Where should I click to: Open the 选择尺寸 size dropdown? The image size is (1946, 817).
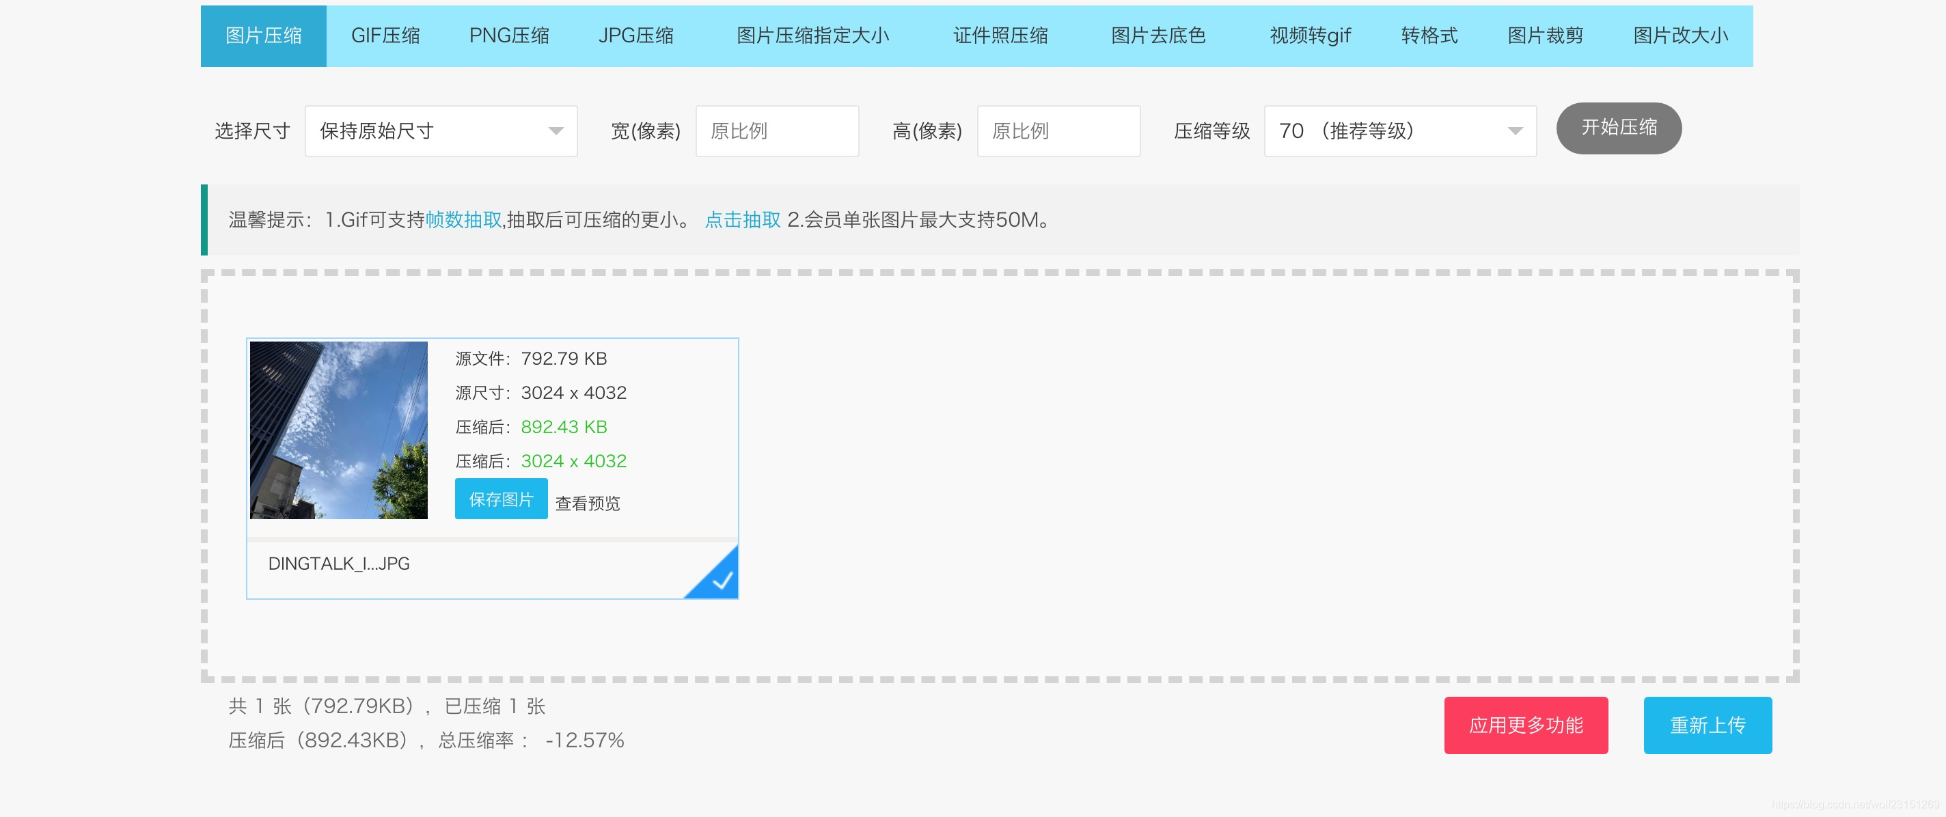[x=441, y=131]
